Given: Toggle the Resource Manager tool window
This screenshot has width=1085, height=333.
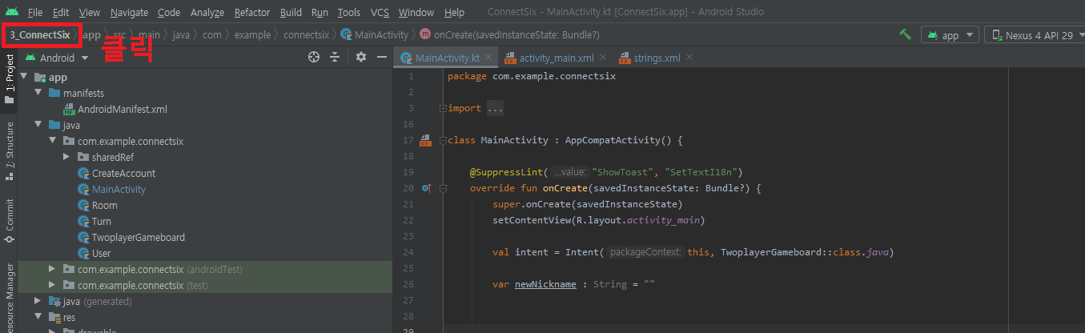Looking at the screenshot, I should (9, 298).
